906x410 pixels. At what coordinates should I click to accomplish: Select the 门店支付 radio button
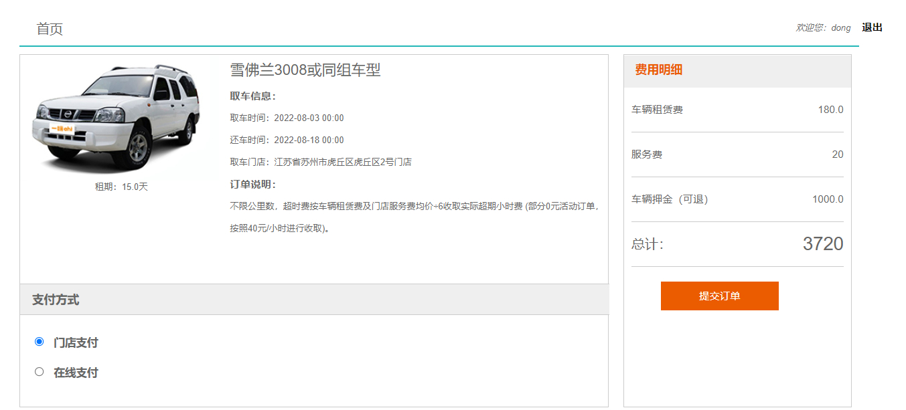(x=39, y=342)
